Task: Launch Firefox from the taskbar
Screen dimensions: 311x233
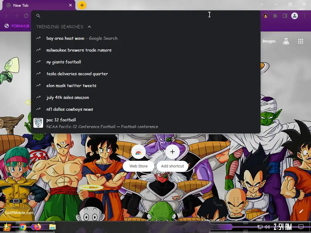Action: (x=37, y=227)
